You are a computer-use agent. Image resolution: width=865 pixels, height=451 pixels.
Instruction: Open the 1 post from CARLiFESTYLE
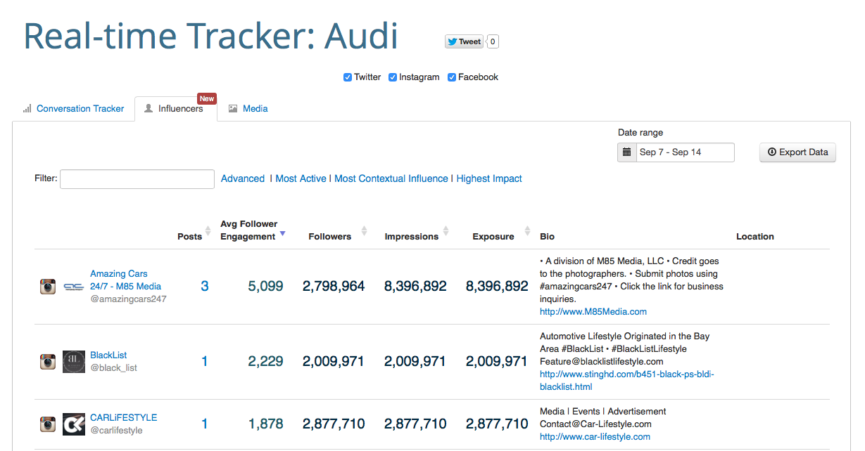click(x=205, y=424)
